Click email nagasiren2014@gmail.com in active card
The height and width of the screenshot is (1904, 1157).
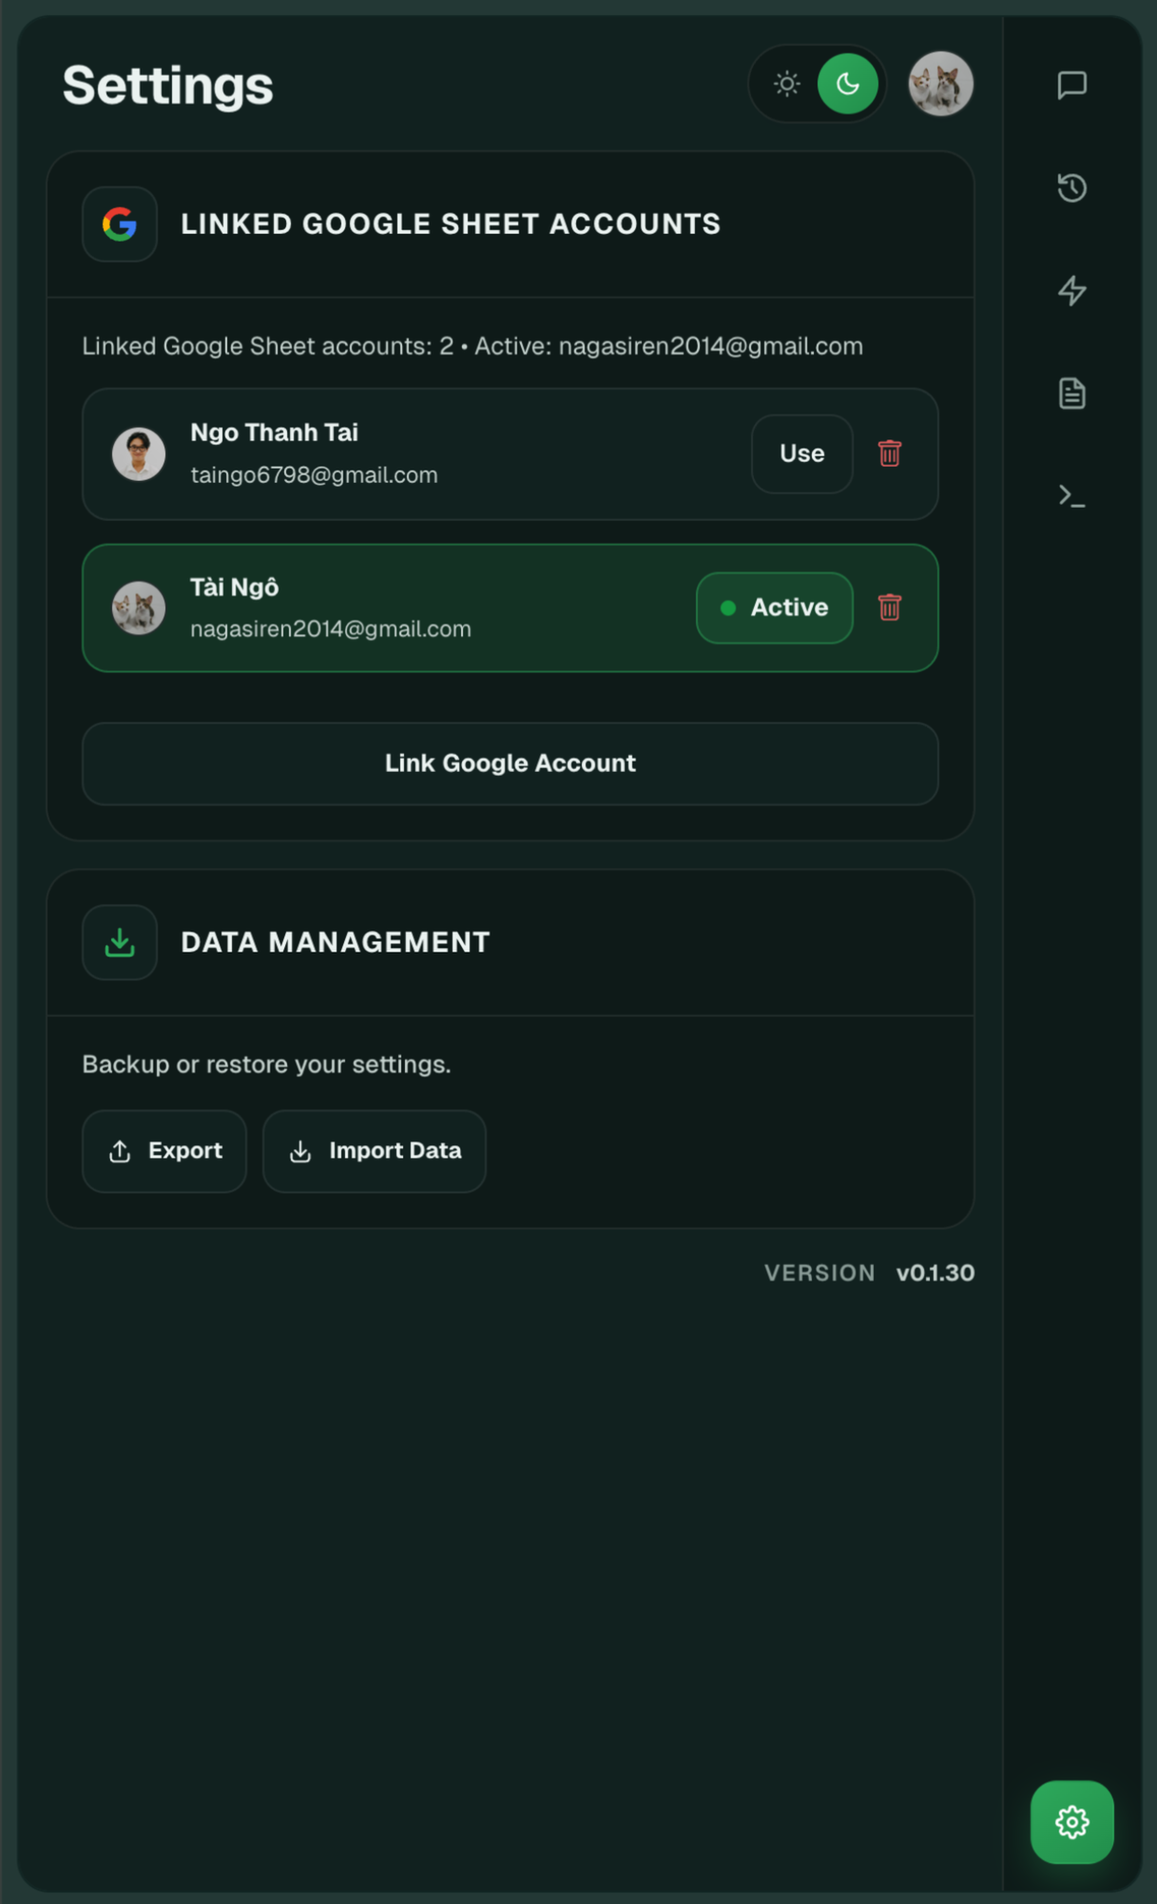click(x=331, y=628)
